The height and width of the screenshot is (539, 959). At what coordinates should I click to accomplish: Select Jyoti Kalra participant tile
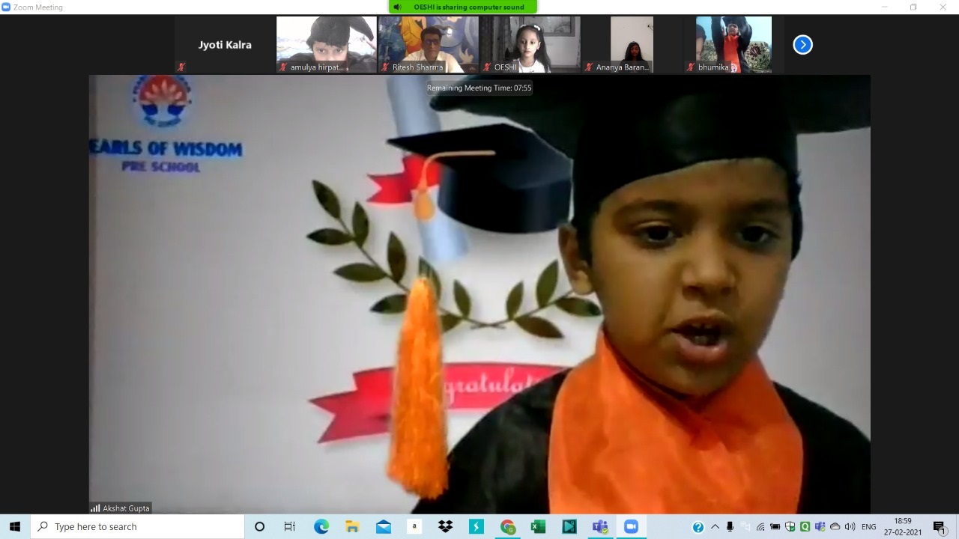tap(225, 45)
